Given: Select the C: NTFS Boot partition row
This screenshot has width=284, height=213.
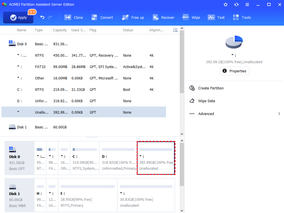Looking at the screenshot, I should click(x=84, y=90).
